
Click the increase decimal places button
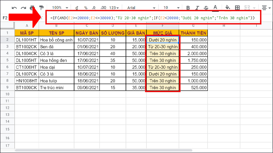pyautogui.click(x=102, y=7)
